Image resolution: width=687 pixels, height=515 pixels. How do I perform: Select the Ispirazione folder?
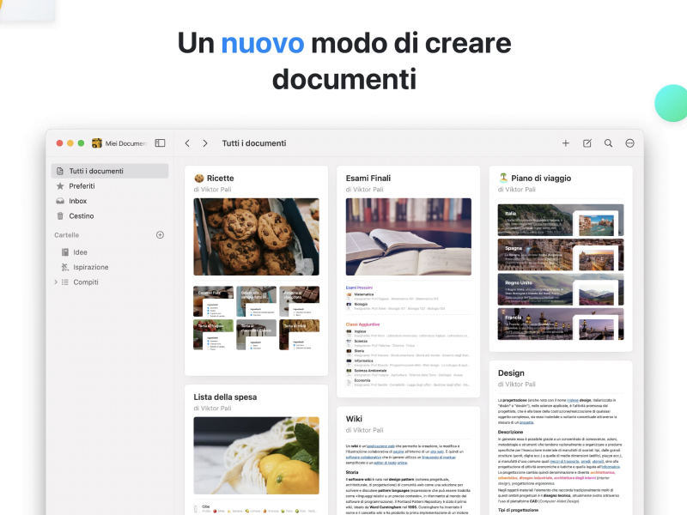coord(90,267)
